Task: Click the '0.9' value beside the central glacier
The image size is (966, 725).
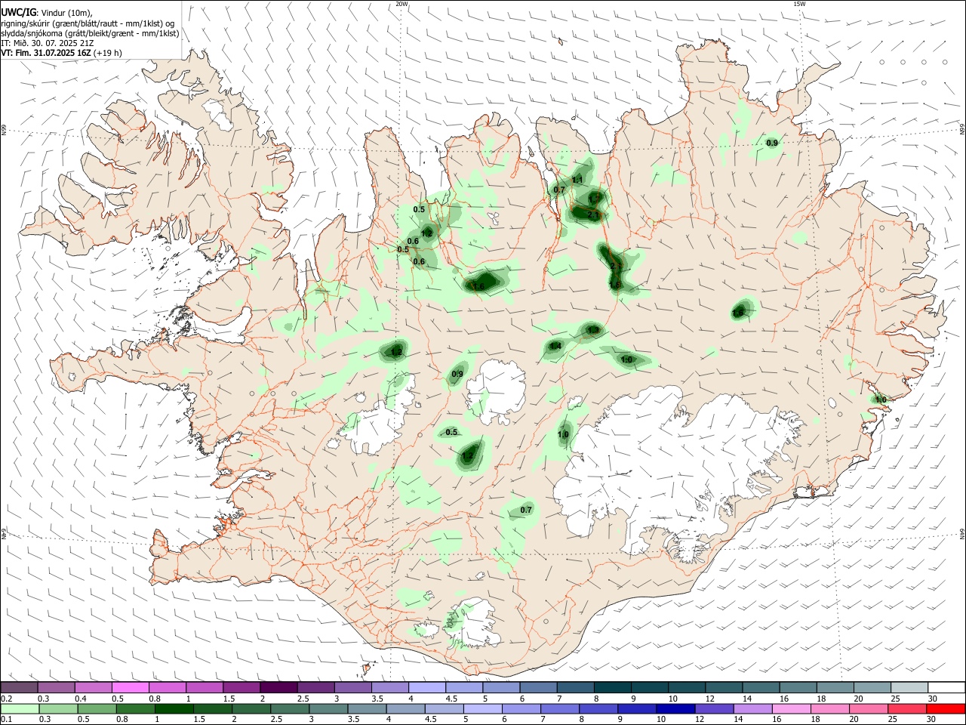Action: coord(457,374)
